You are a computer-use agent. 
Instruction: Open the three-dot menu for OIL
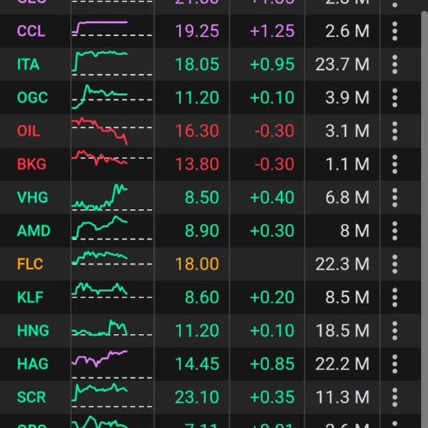pyautogui.click(x=394, y=131)
